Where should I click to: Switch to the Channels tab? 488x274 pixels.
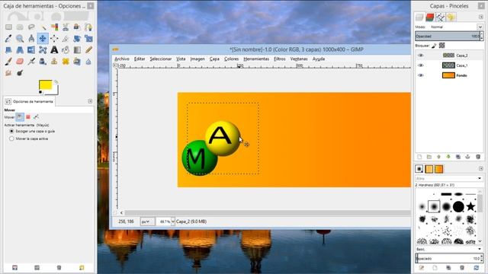[x=430, y=18]
